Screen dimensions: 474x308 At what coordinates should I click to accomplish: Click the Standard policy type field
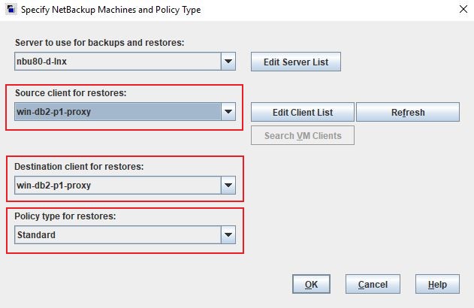(116, 235)
